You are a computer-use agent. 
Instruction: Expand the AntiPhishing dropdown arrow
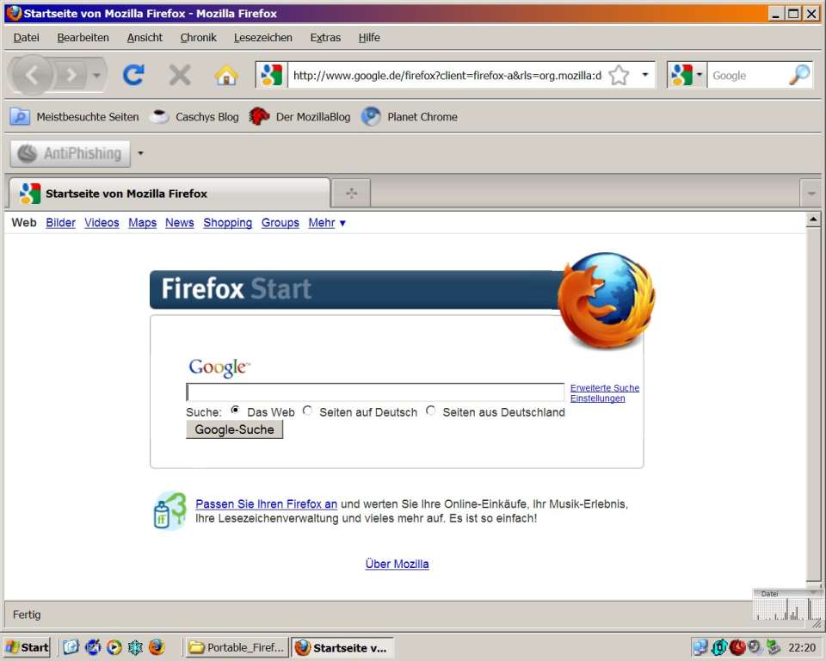[x=140, y=153]
